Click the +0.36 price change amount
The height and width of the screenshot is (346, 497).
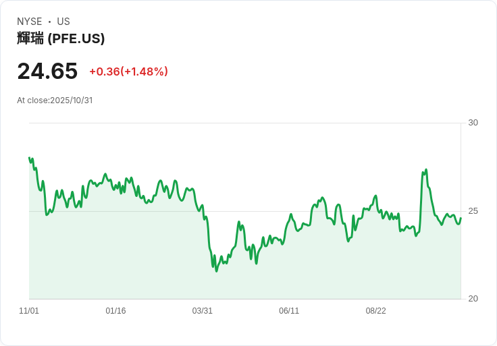point(104,71)
